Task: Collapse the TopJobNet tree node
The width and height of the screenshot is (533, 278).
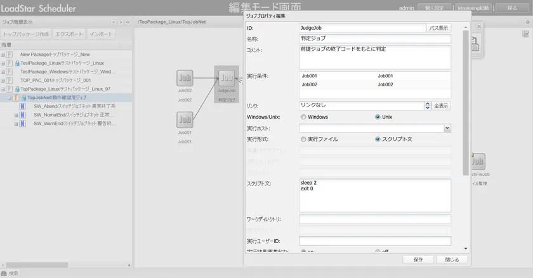Action: [x=9, y=98]
